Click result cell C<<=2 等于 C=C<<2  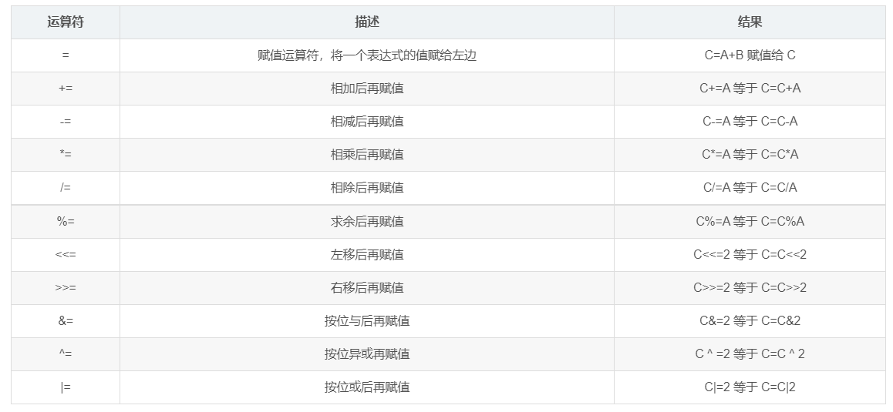(x=750, y=255)
